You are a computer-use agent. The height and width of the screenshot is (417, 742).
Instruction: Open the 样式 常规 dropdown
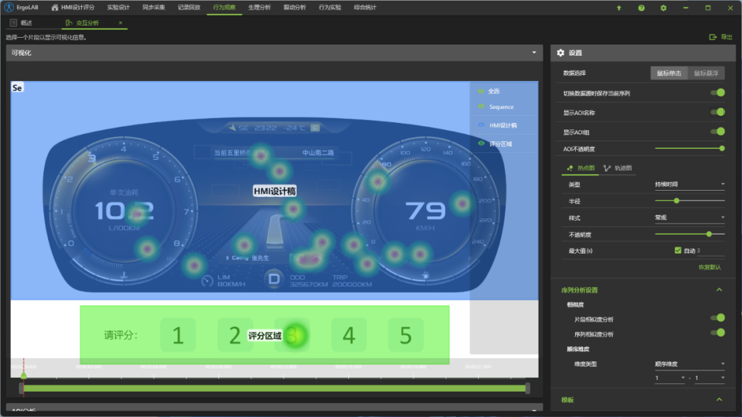coord(690,217)
